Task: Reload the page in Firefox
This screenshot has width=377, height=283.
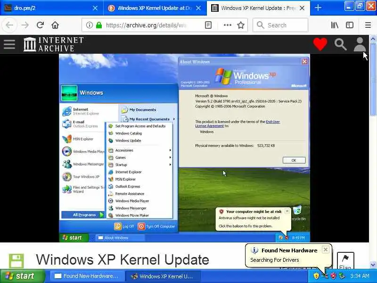Action: (x=40, y=25)
